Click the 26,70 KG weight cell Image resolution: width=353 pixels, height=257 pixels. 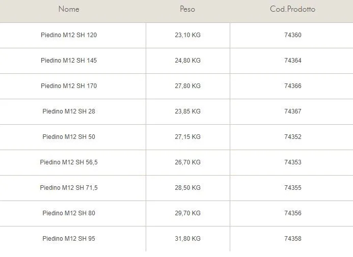[187, 162]
